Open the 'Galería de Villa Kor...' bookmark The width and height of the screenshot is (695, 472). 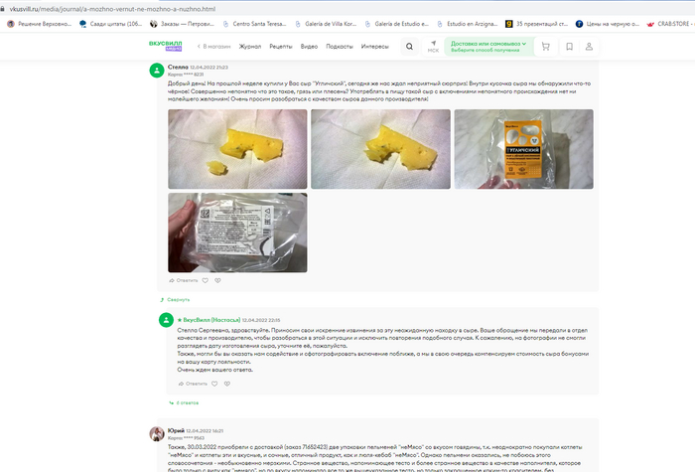coord(326,24)
